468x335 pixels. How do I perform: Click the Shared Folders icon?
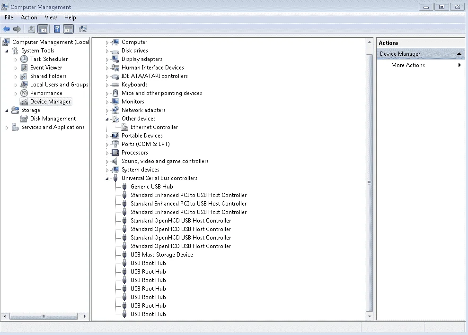point(24,76)
